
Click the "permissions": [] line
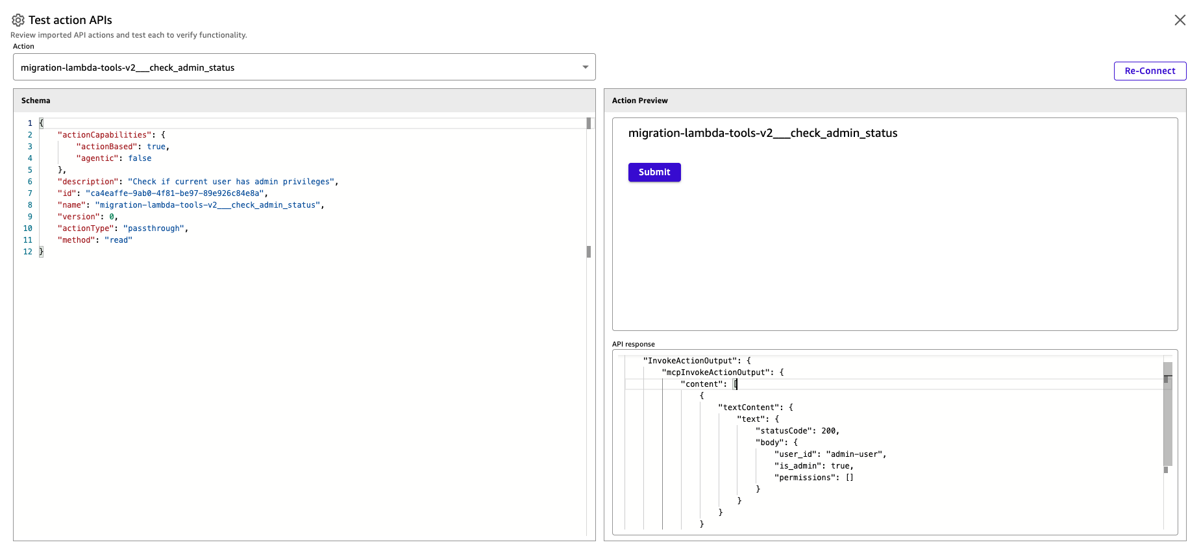tap(813, 478)
